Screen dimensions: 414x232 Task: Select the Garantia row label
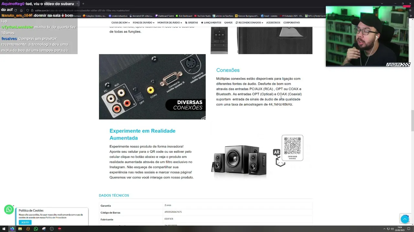106,206
